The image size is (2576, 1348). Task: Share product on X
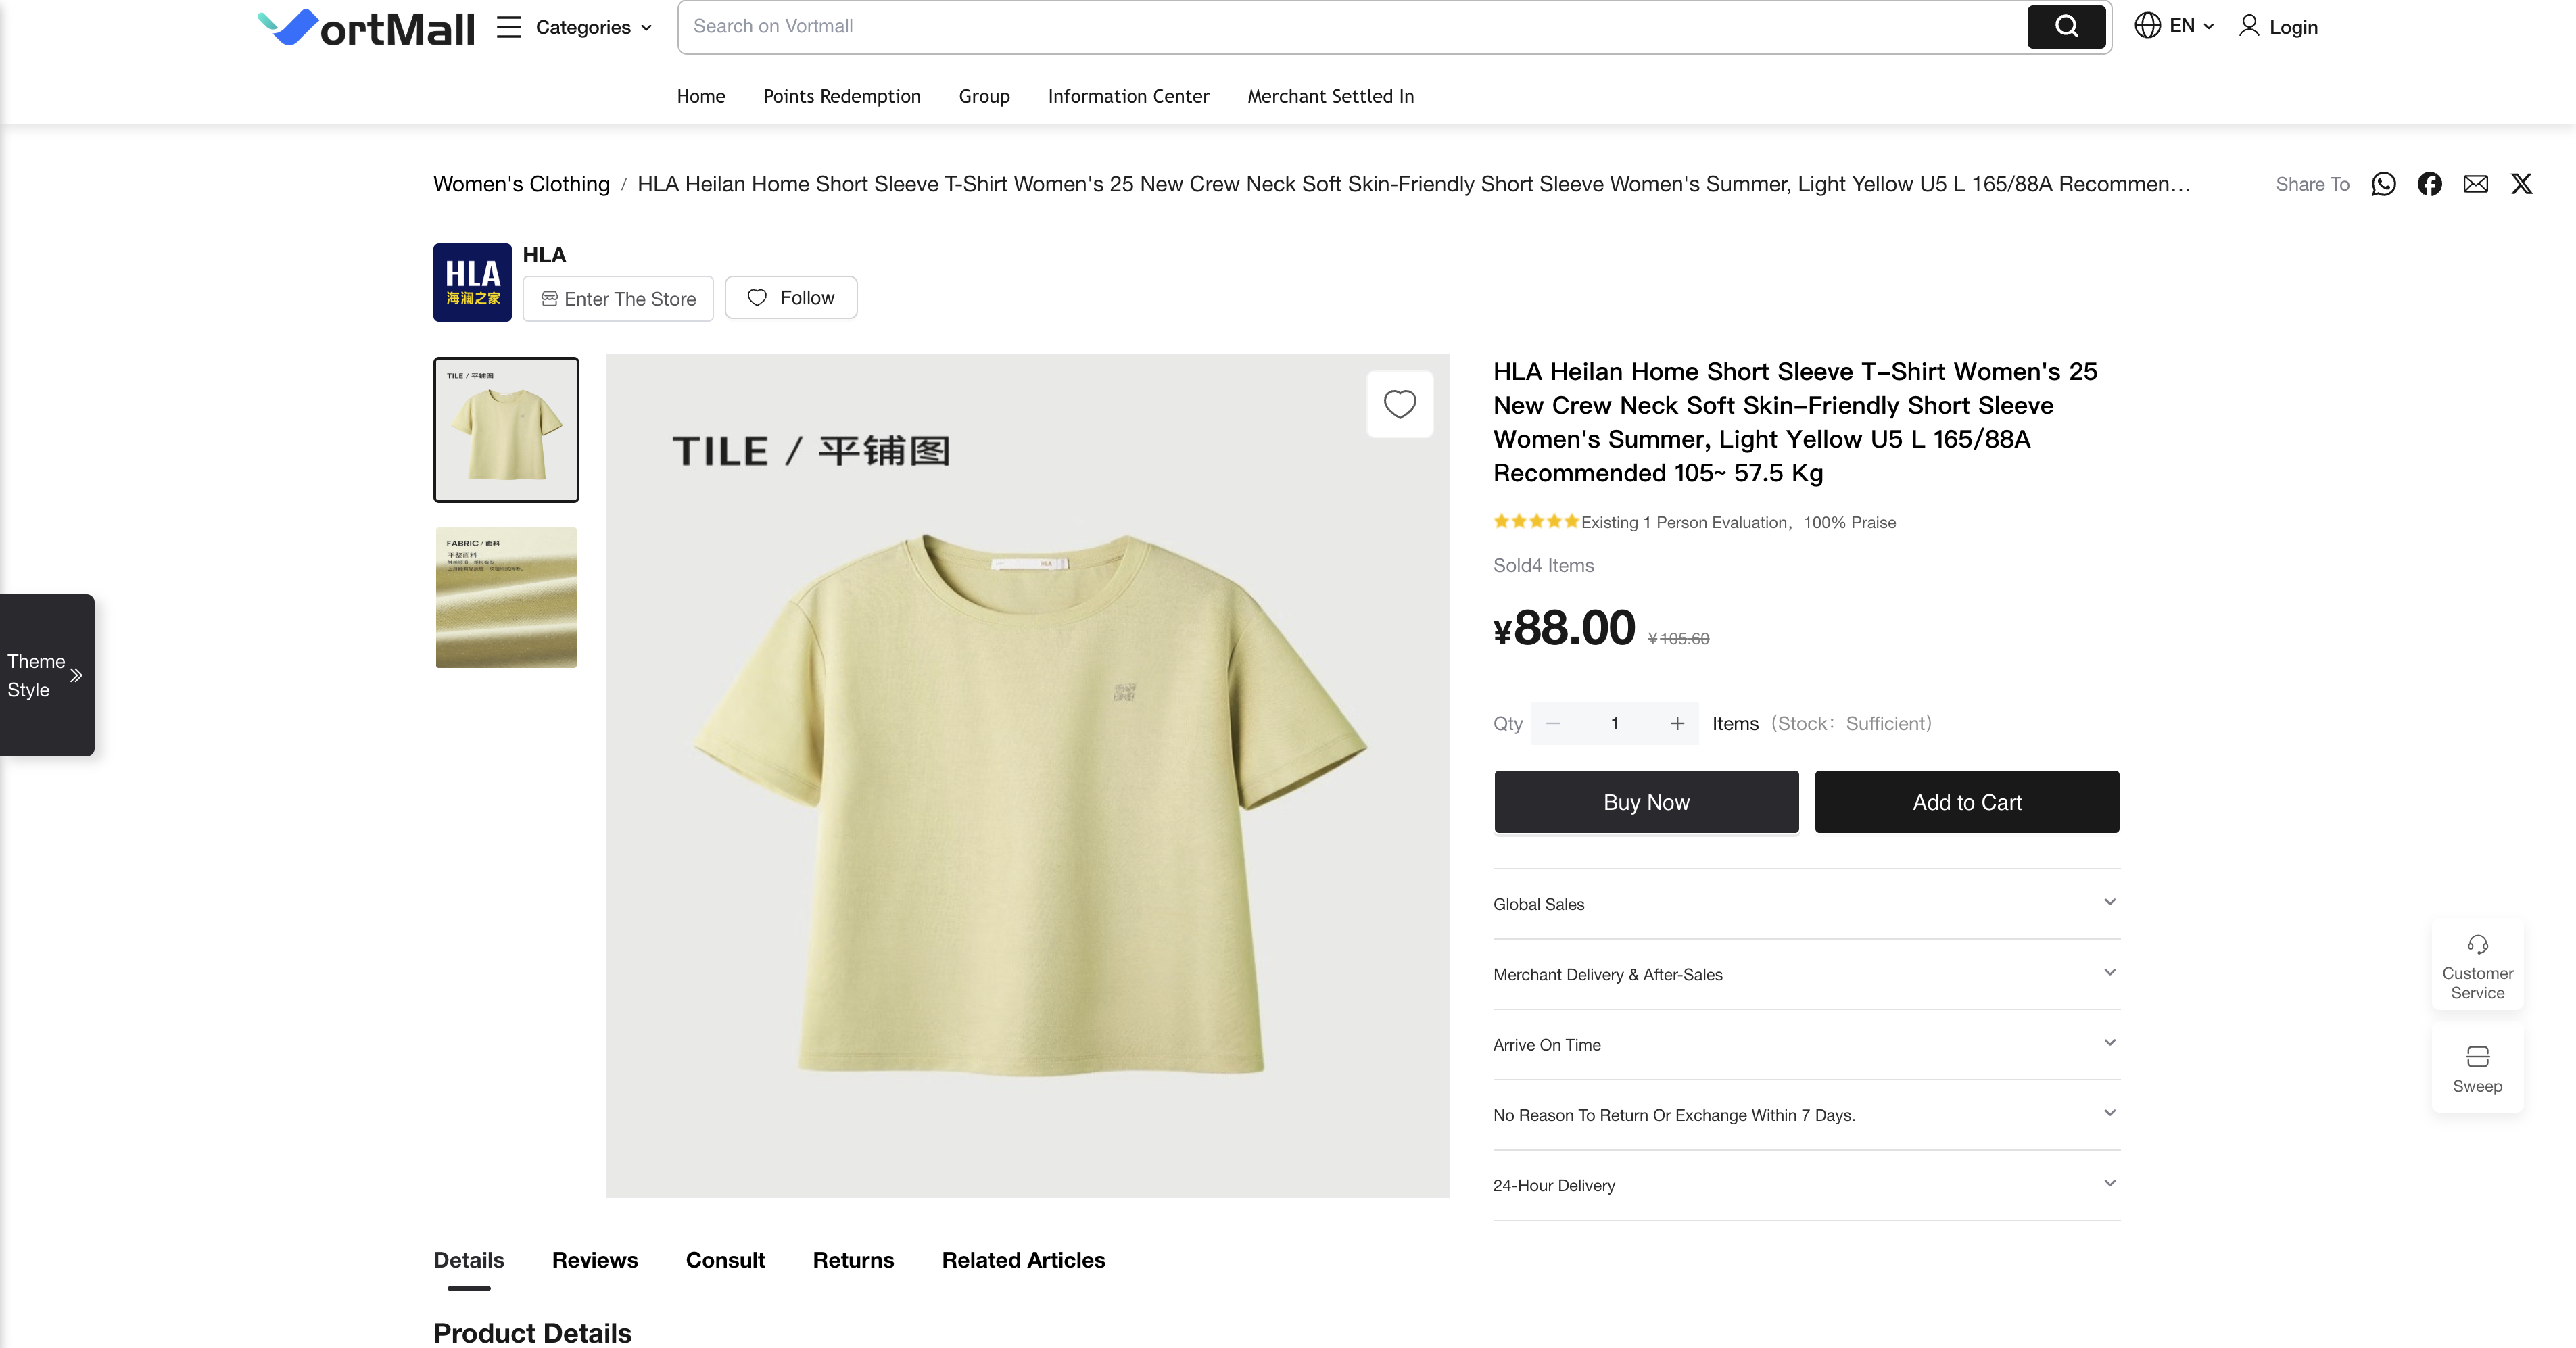pyautogui.click(x=2521, y=184)
